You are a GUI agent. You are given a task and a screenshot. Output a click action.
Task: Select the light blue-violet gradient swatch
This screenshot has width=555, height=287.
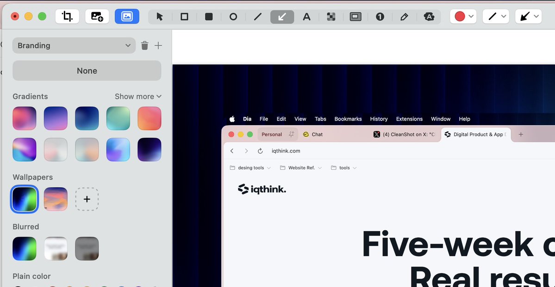click(118, 150)
